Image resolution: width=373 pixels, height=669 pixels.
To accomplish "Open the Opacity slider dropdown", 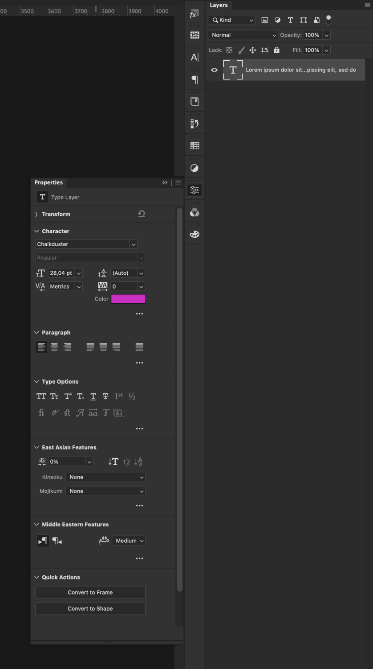I will pos(327,35).
